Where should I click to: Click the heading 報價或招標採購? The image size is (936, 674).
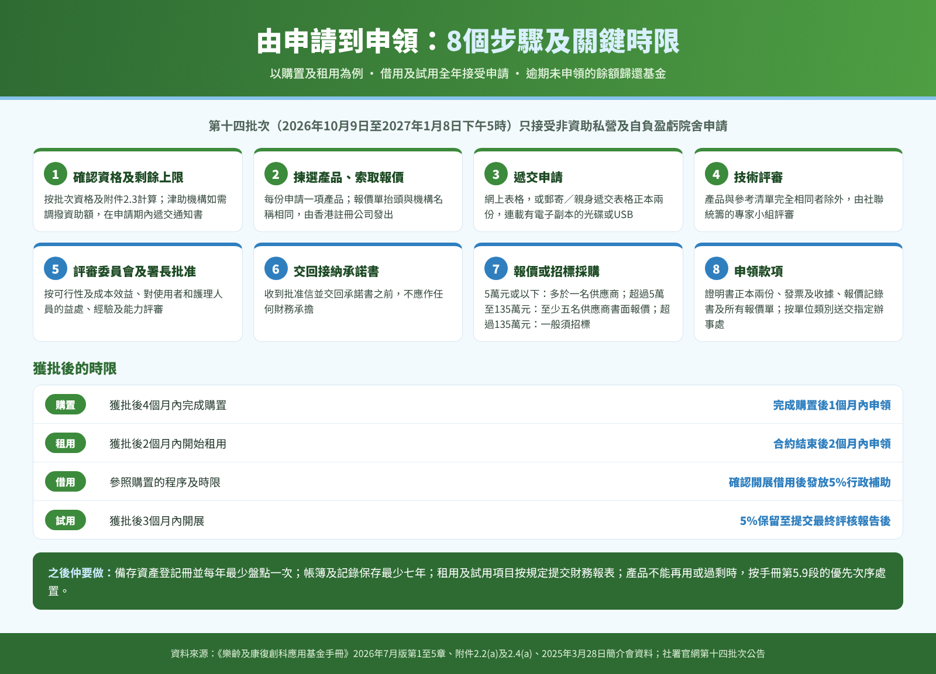pyautogui.click(x=556, y=271)
